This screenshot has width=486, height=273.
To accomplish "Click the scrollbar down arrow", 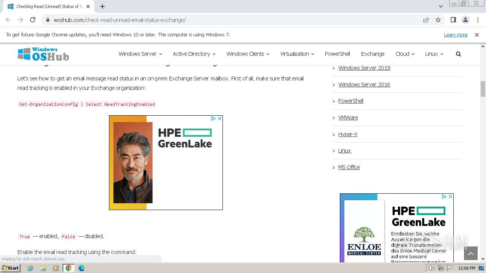I will (483, 259).
